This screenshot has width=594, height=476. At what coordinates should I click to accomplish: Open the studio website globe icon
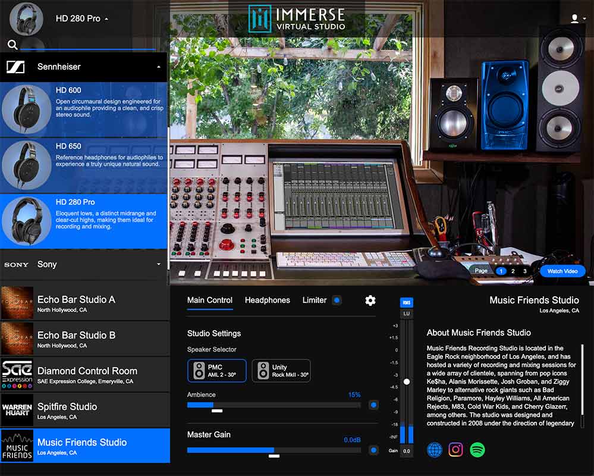pyautogui.click(x=435, y=450)
